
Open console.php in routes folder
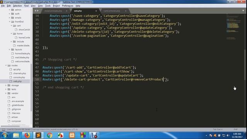click(x=19, y=77)
